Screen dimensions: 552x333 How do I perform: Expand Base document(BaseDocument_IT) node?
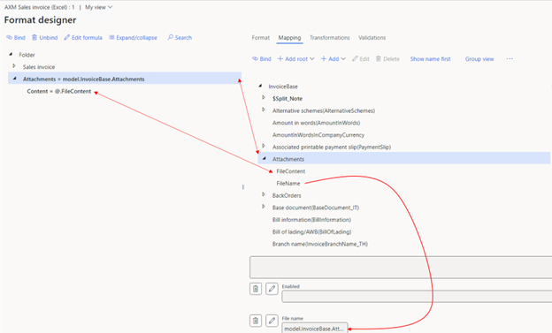pos(264,207)
